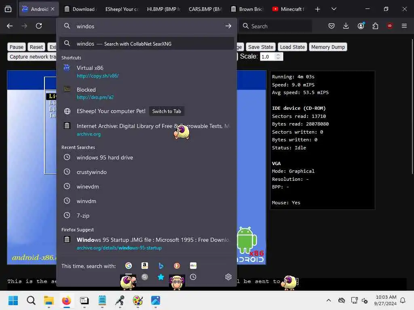Open the Virtual x86 shortcut suggestion

pos(146,72)
